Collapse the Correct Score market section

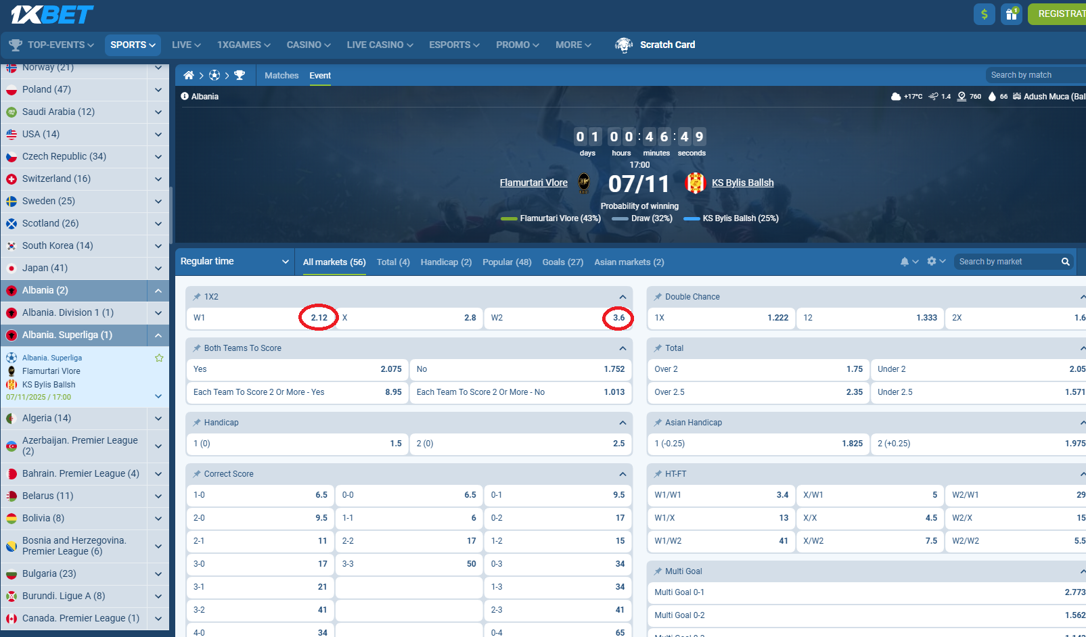[x=622, y=474]
